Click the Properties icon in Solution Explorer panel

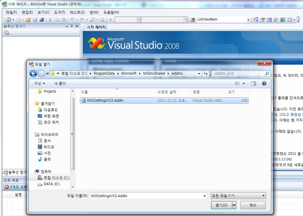pyautogui.click(x=7, y=33)
